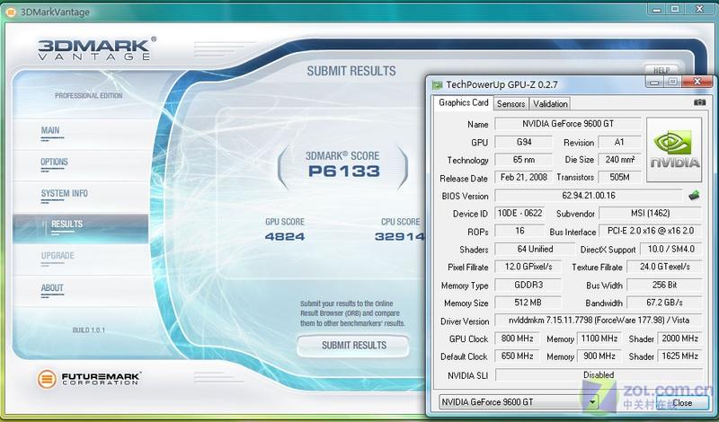Click the HELP button in 3DMark
The image size is (719, 422).
[661, 70]
